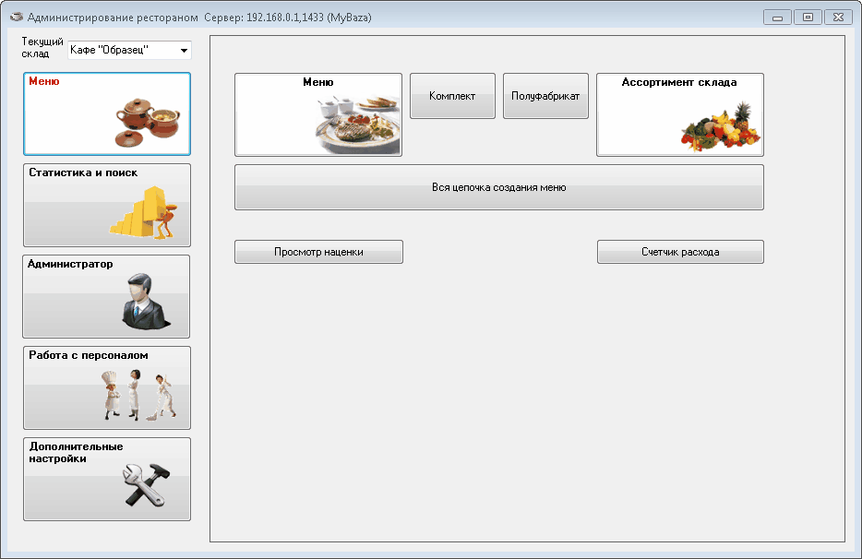Screen dimensions: 862x559
Task: Expand the Текущий склад dropdown arrow
Action: 183,51
